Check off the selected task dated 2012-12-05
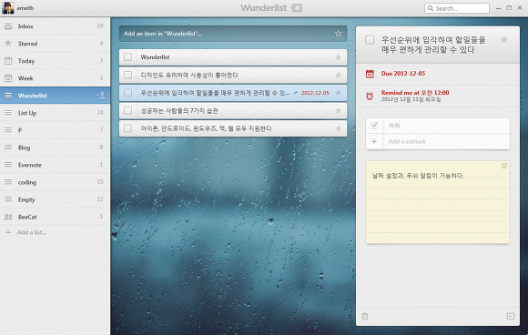The height and width of the screenshot is (335, 528). [x=128, y=93]
